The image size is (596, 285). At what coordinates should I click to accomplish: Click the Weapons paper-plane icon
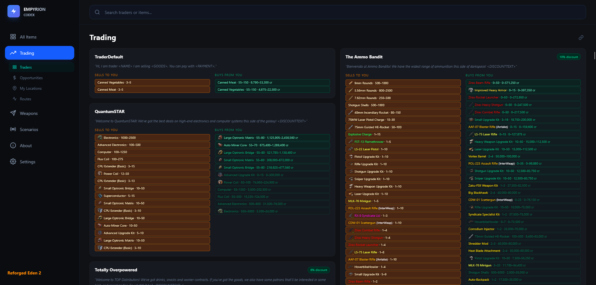[13, 113]
